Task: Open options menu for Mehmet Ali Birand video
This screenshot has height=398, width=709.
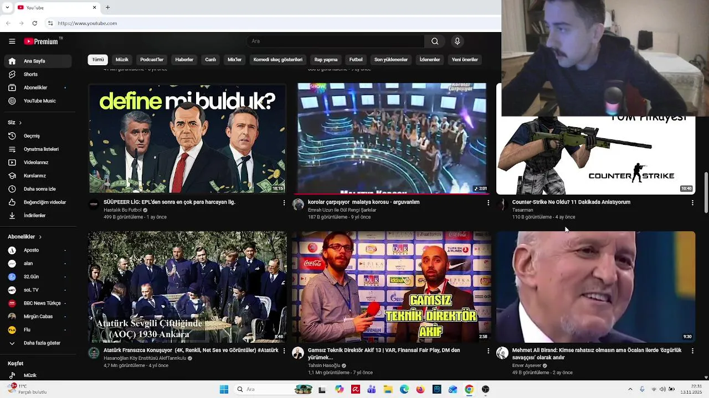Action: point(692,351)
